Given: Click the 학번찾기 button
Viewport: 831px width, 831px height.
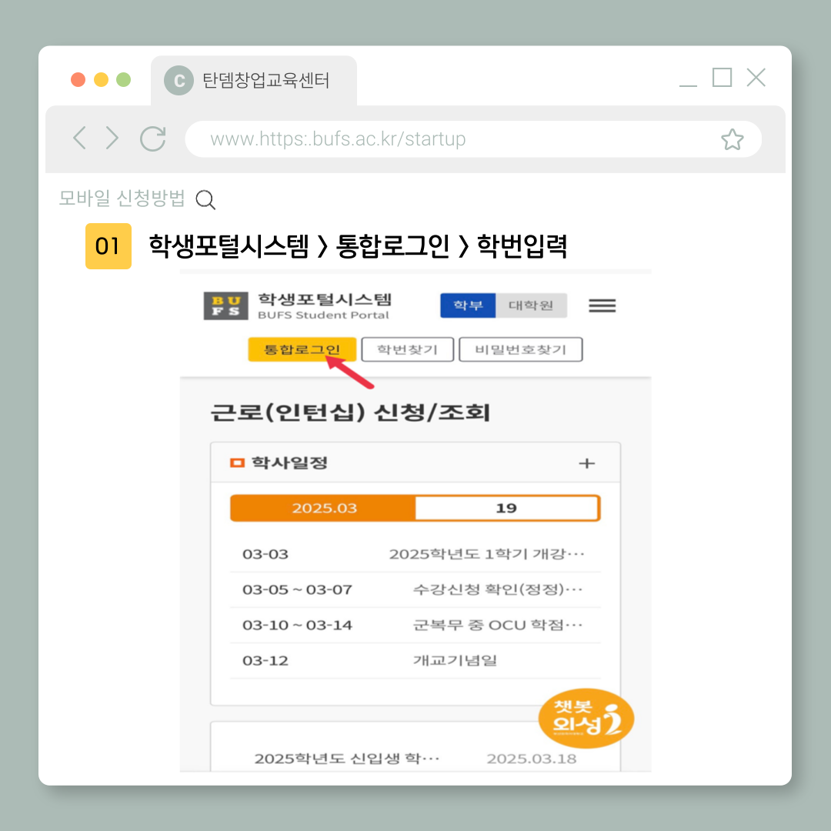Looking at the screenshot, I should coord(407,349).
